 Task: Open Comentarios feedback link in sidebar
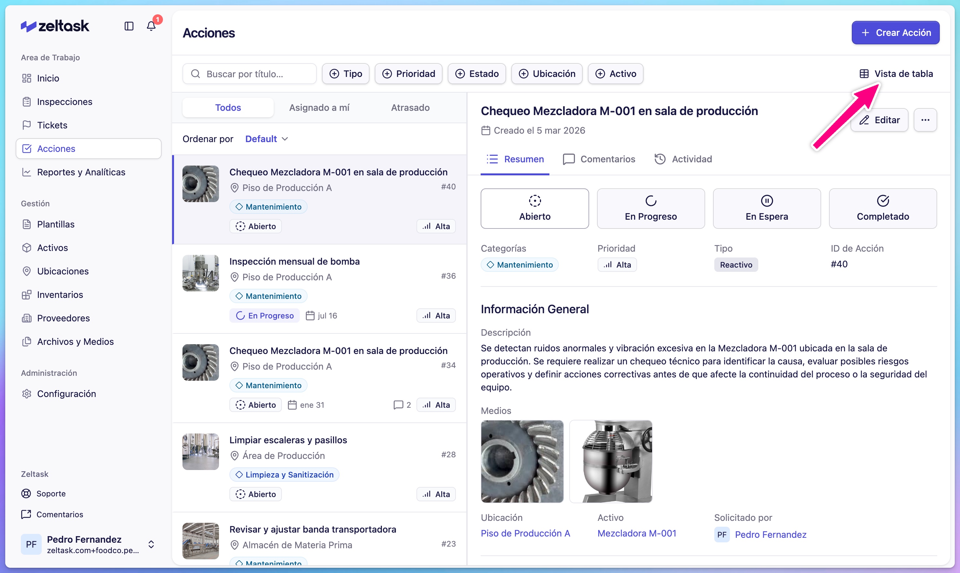52,514
